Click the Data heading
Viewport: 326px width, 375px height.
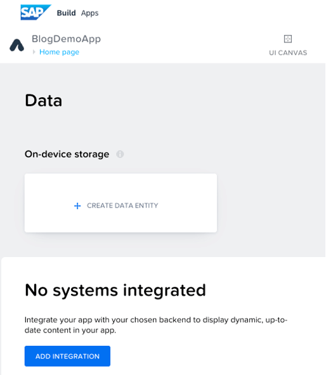44,100
